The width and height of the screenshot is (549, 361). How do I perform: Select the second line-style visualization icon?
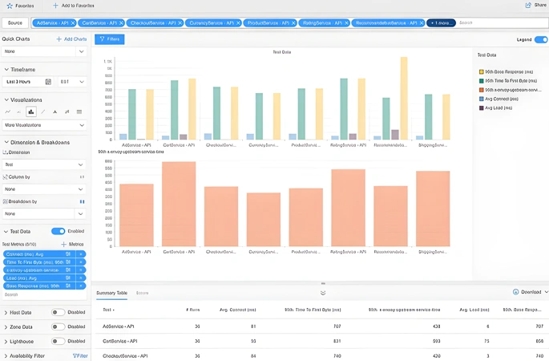pyautogui.click(x=19, y=112)
